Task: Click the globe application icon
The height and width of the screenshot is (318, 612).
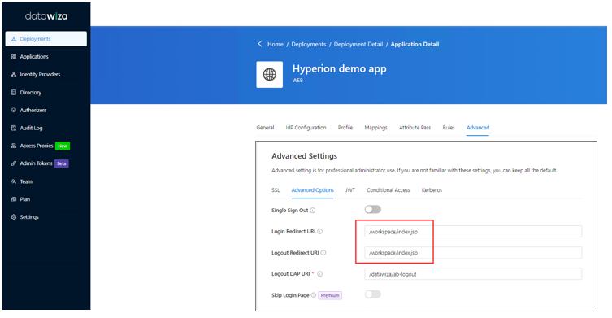Action: tap(269, 74)
